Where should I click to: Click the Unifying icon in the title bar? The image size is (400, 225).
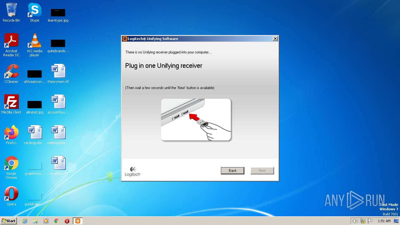tap(125, 39)
